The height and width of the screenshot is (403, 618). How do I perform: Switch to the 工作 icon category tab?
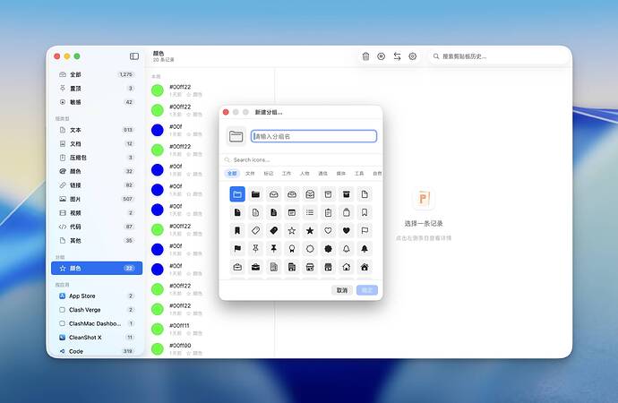tap(287, 174)
